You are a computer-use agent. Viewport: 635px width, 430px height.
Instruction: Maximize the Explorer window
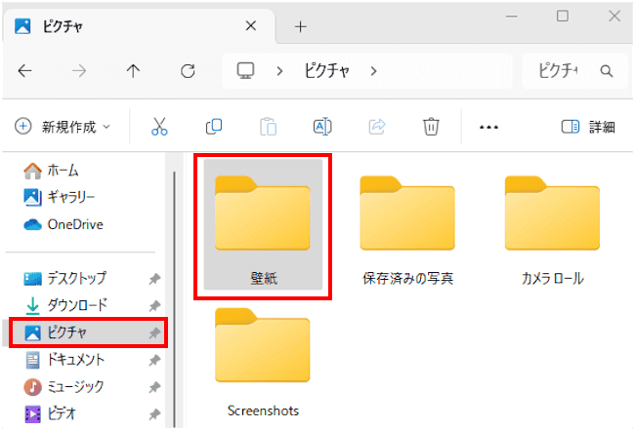click(563, 17)
